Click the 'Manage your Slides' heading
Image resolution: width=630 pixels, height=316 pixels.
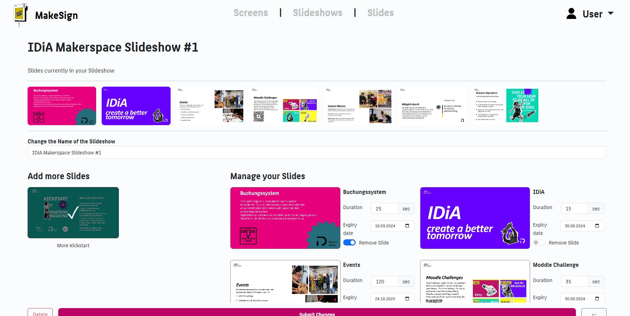coord(268,176)
